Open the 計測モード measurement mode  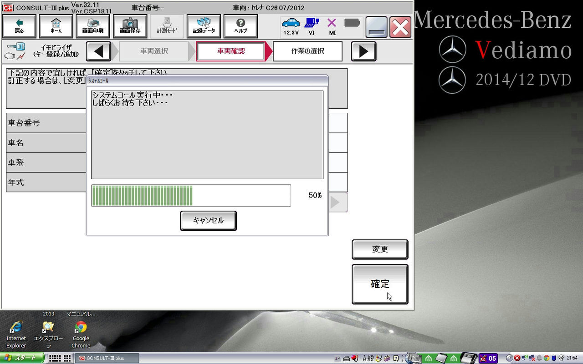[167, 26]
